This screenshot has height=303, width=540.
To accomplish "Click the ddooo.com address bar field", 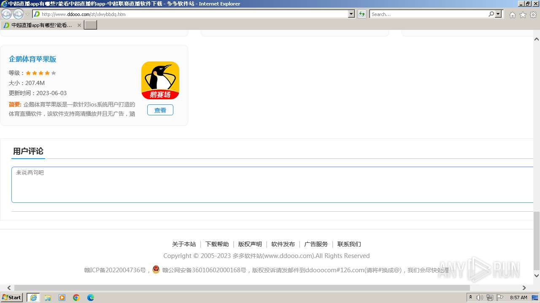I will coord(191,14).
